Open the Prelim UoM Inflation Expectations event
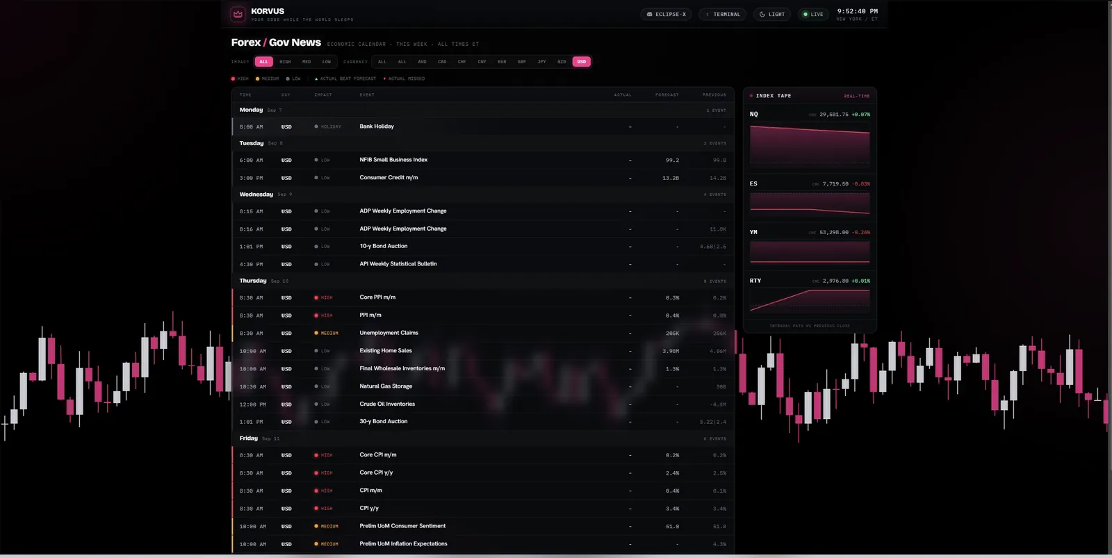The height and width of the screenshot is (558, 1112). [483, 544]
